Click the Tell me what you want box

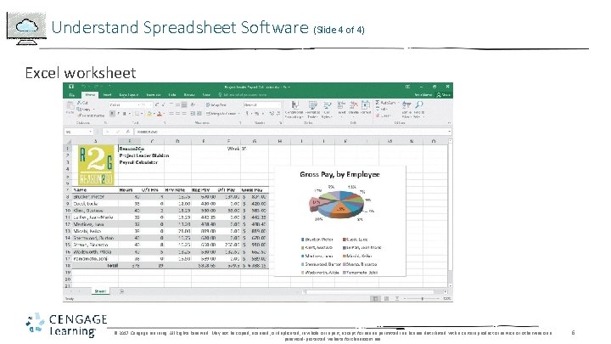click(x=243, y=95)
